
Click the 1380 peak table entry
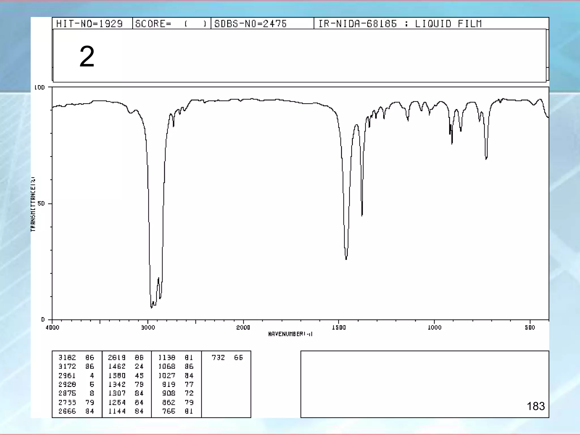coord(117,376)
